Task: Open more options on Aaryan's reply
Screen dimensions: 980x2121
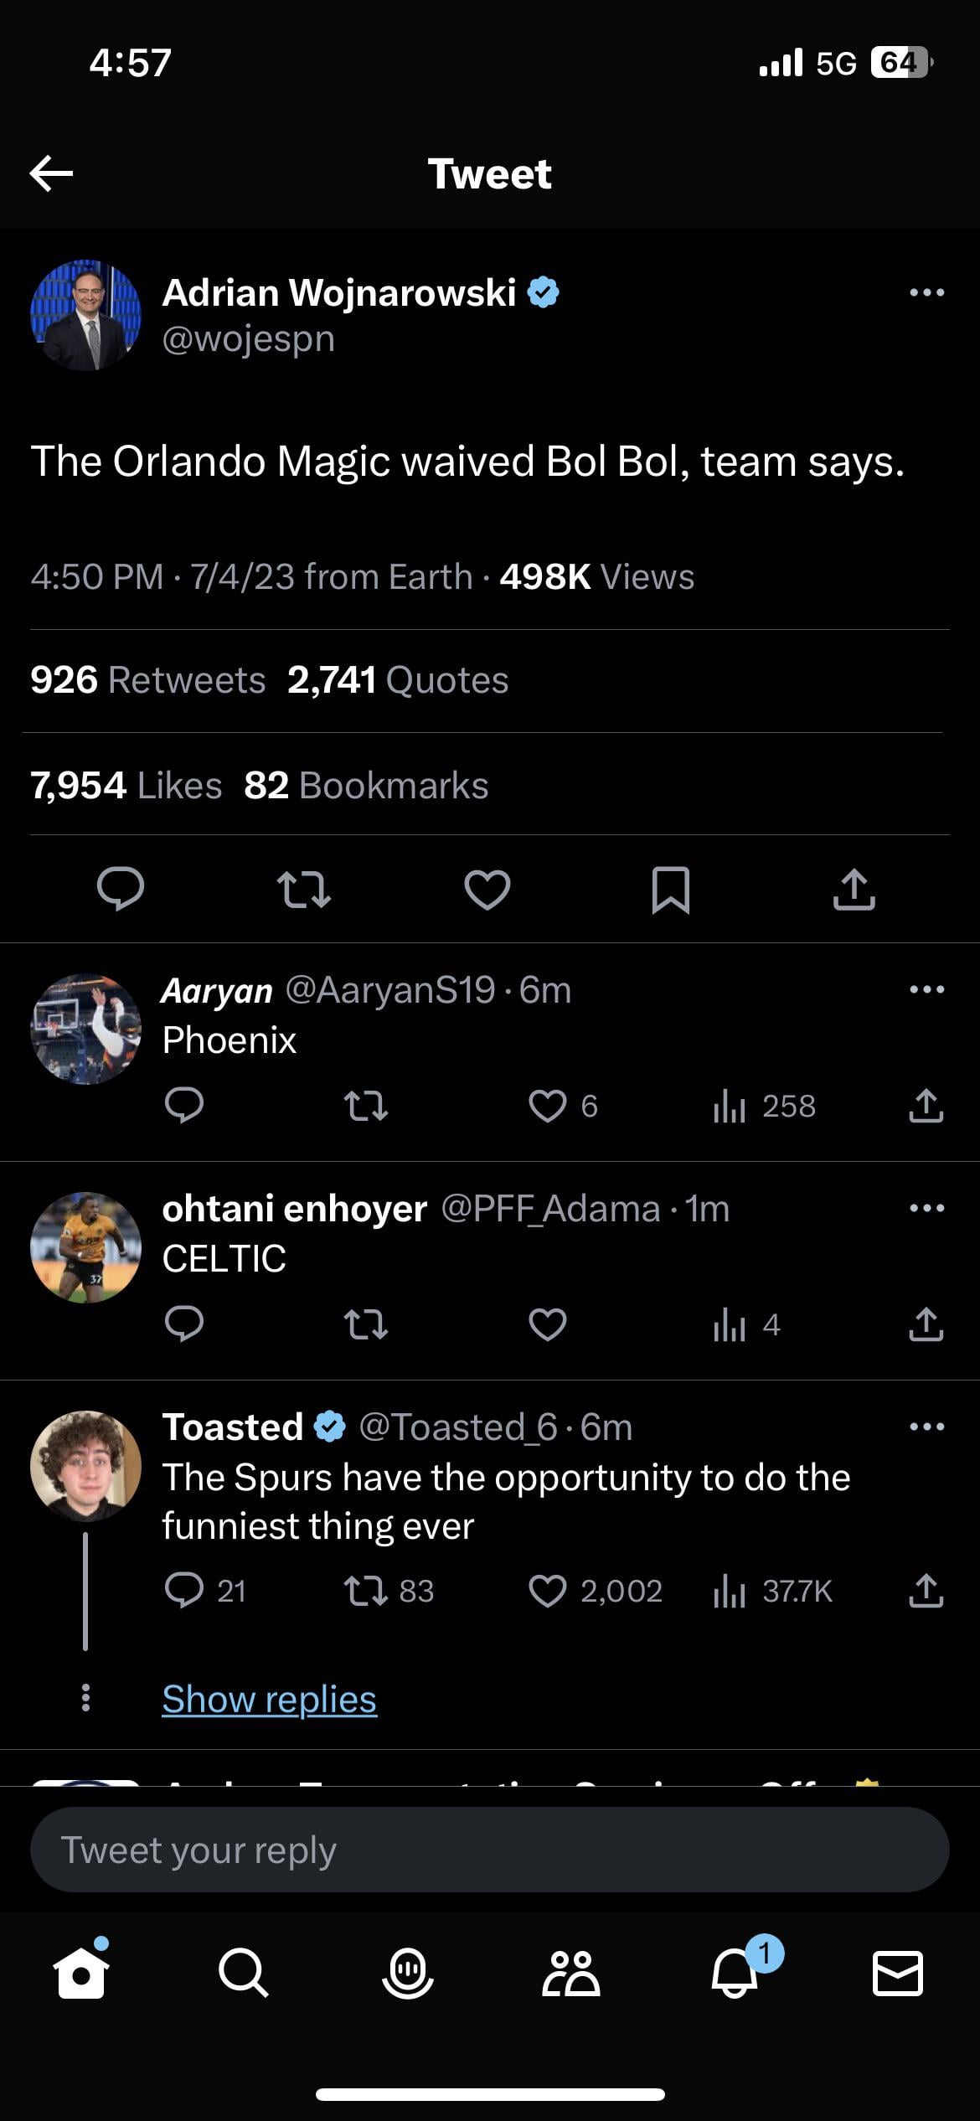Action: tap(926, 989)
